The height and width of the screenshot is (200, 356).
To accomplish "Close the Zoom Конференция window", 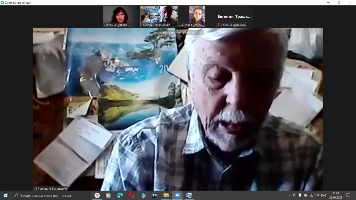I will (350, 3).
